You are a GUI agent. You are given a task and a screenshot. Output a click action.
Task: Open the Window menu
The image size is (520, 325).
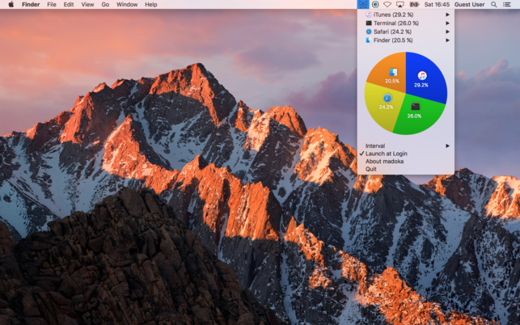[127, 4]
